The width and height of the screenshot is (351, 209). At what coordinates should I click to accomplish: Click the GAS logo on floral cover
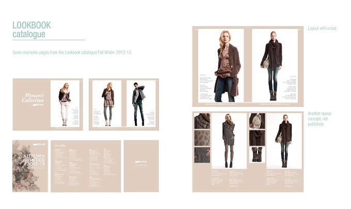pos(39,144)
